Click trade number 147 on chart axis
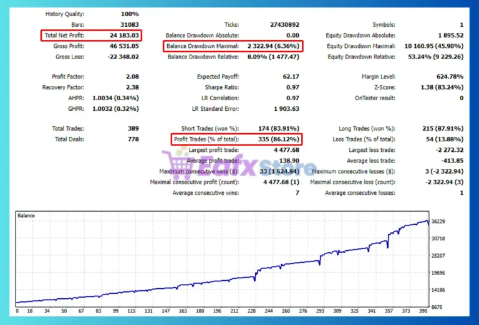Viewport: 479px width, 325px height. tap(165, 311)
